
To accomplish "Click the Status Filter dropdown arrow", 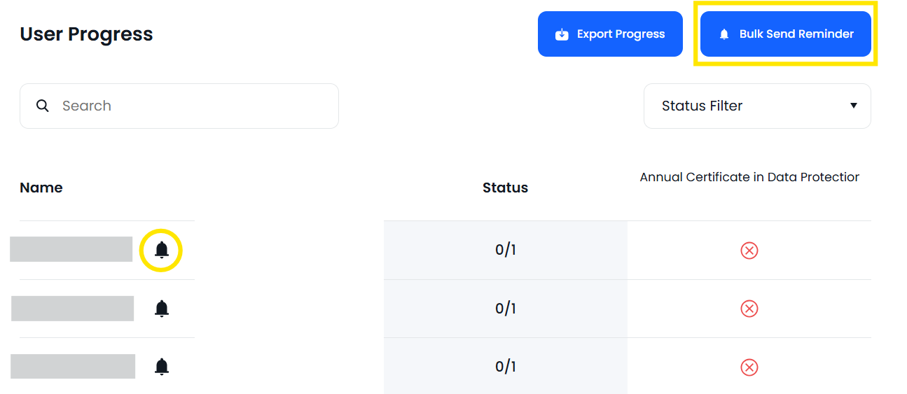I will pyautogui.click(x=853, y=106).
